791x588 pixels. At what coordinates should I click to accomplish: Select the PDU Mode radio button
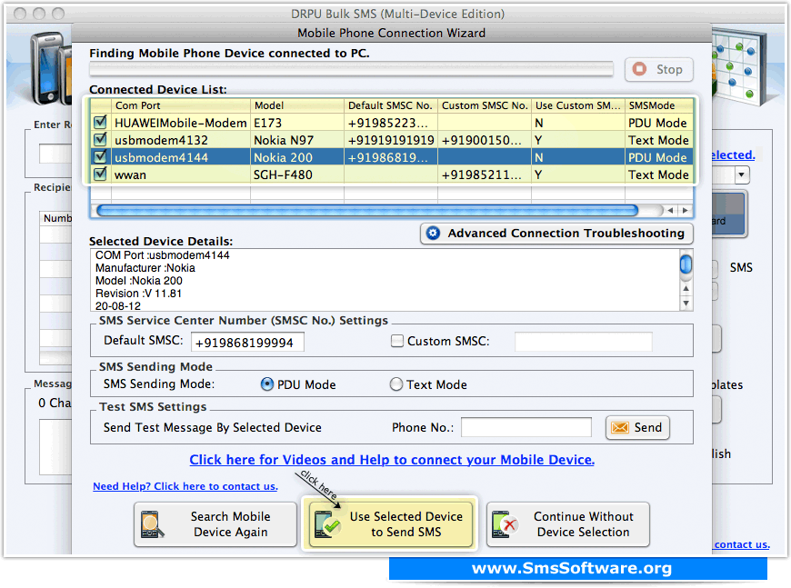click(x=267, y=384)
